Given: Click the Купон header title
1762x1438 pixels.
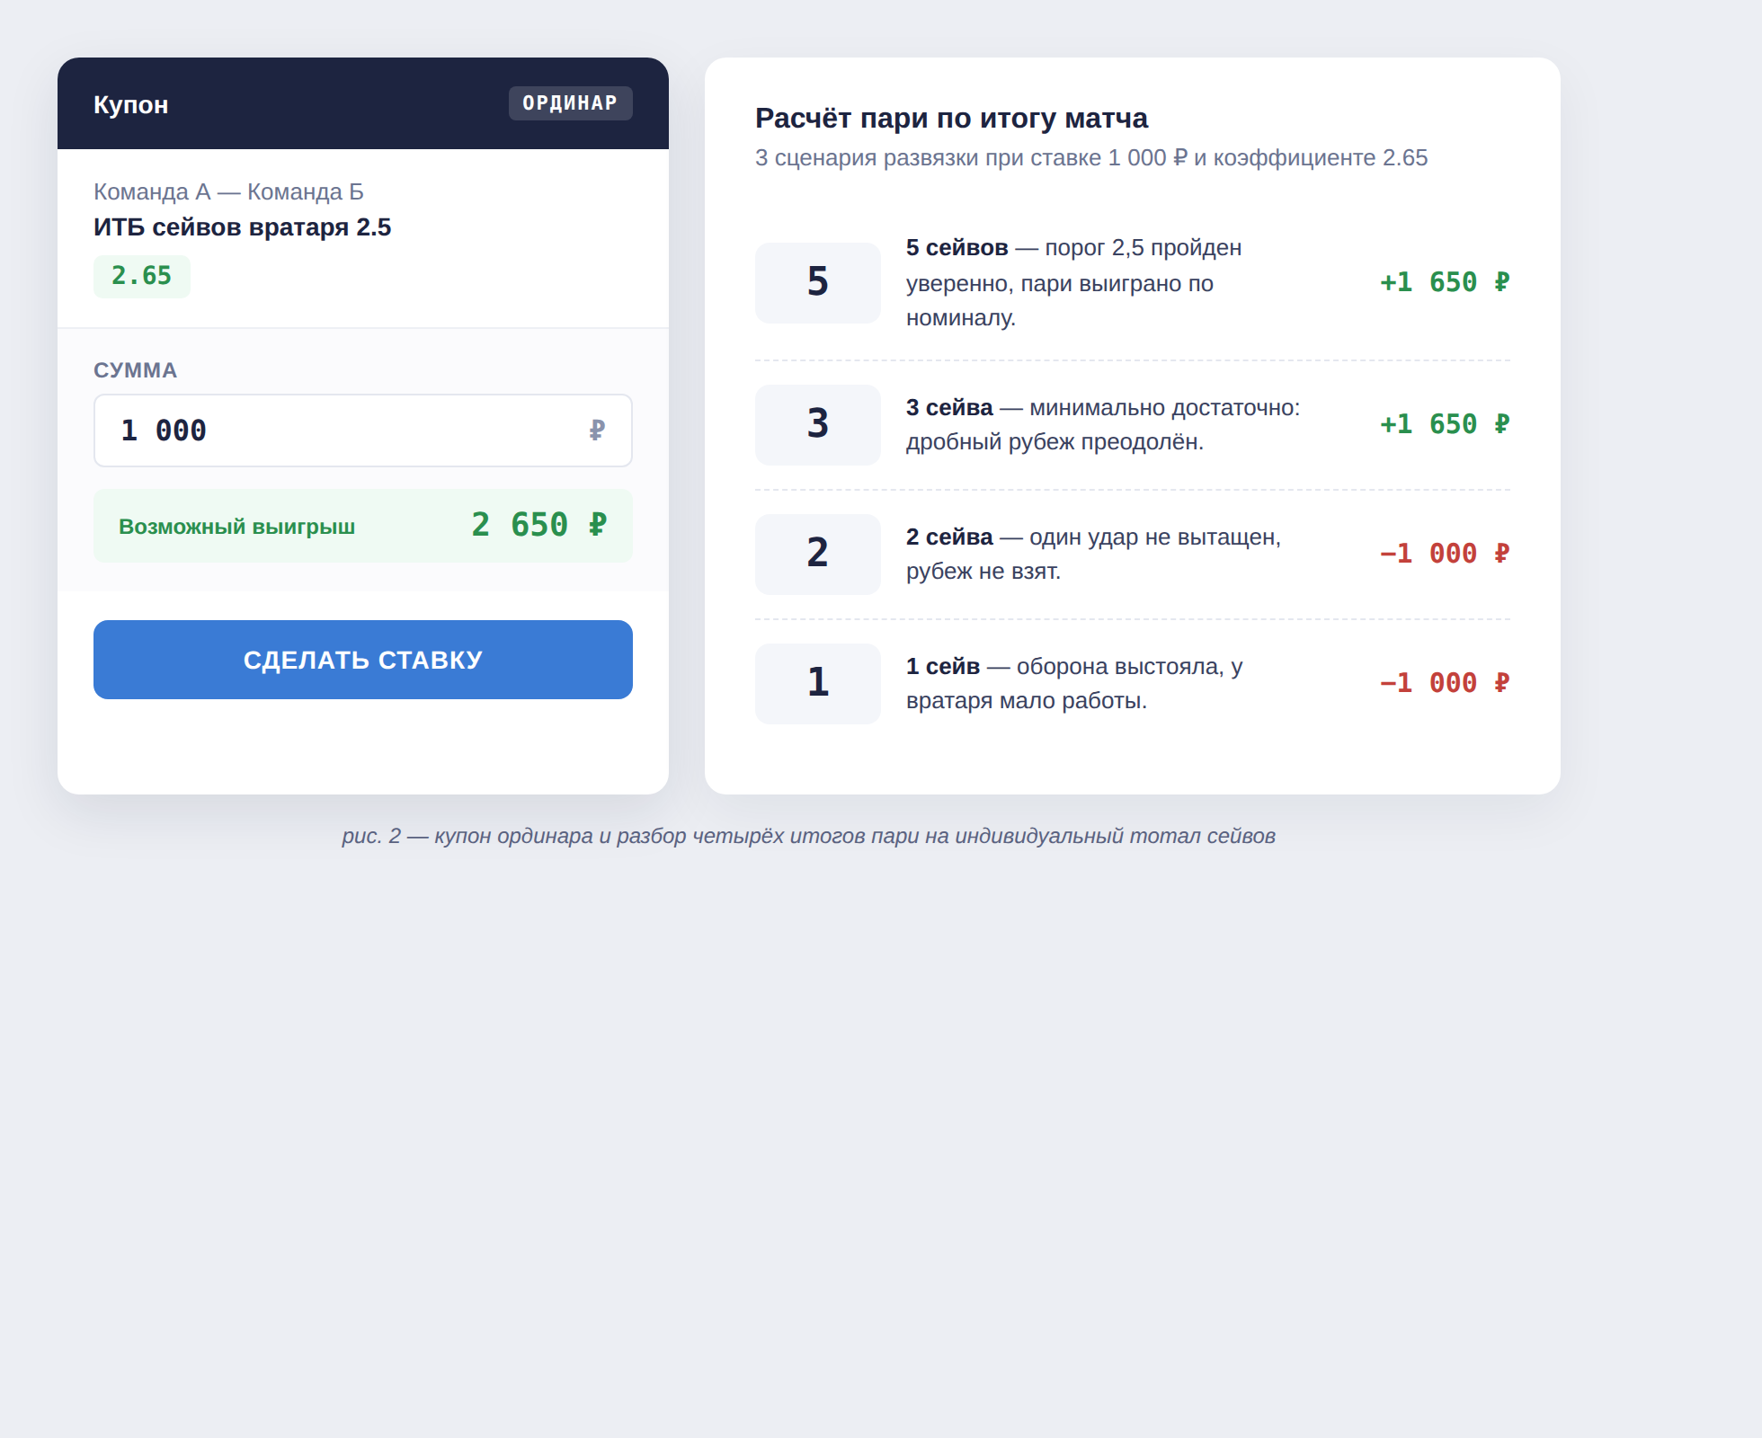Looking at the screenshot, I should tap(131, 105).
